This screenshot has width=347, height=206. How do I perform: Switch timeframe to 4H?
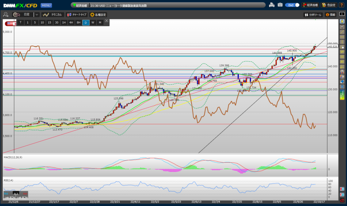(x=71, y=22)
